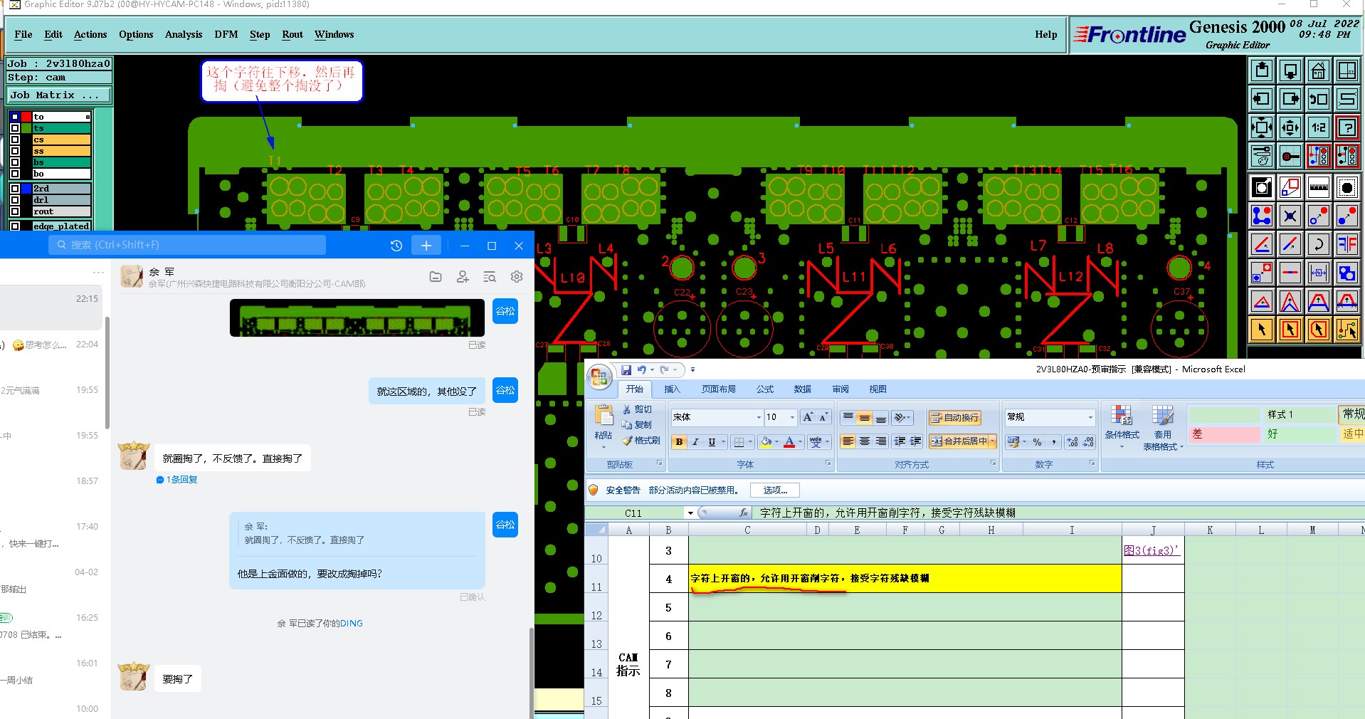Viewport: 1365px width, 719px height.
Task: Open the Analysis menu in Genesis
Action: point(184,34)
